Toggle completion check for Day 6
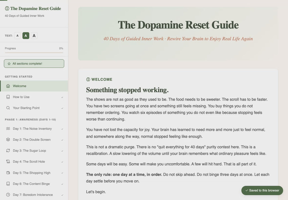 pos(62,184)
